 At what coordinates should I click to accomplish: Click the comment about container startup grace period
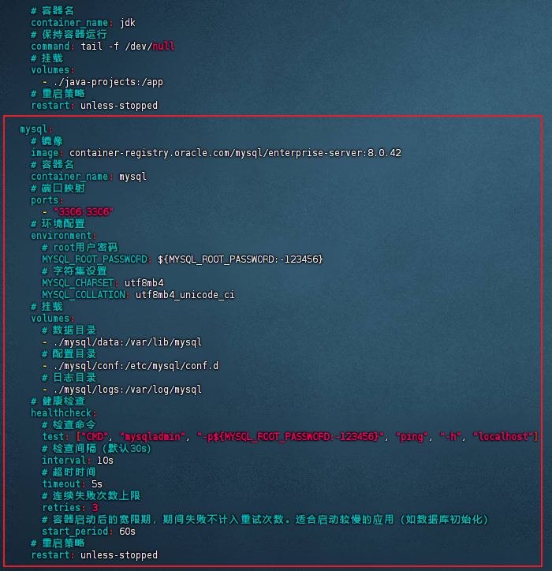coord(265,520)
